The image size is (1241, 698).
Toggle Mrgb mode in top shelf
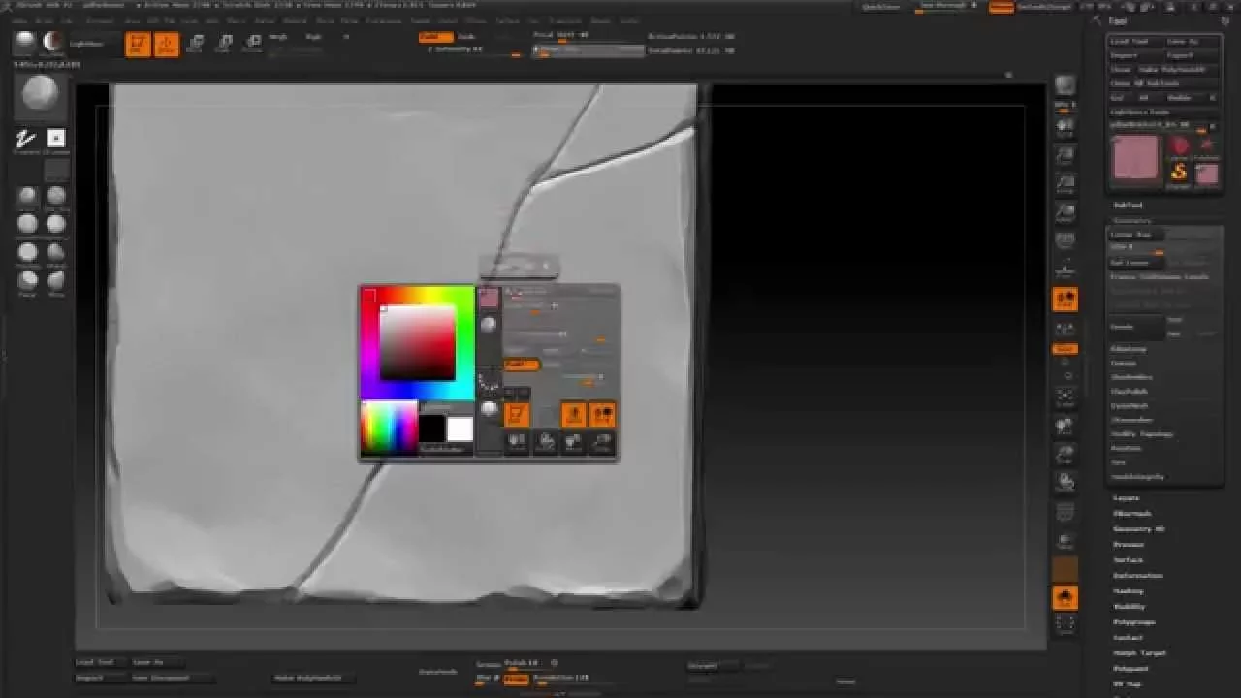tap(278, 37)
